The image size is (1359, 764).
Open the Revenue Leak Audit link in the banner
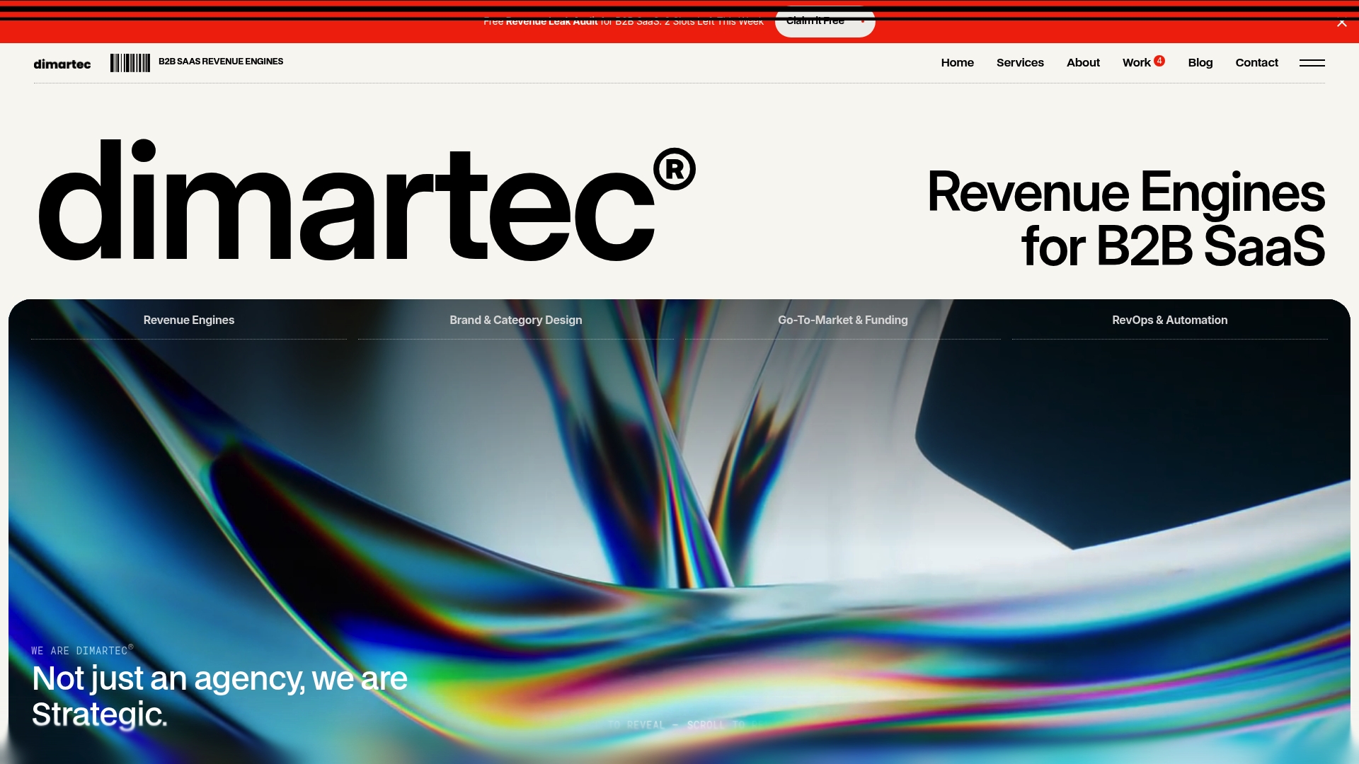[552, 21]
